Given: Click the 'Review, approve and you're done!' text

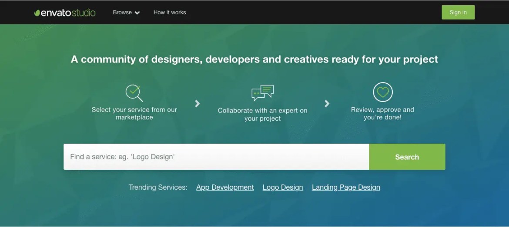Looking at the screenshot, I should pos(382,113).
